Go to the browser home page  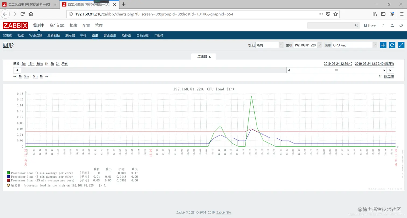coord(31,14)
